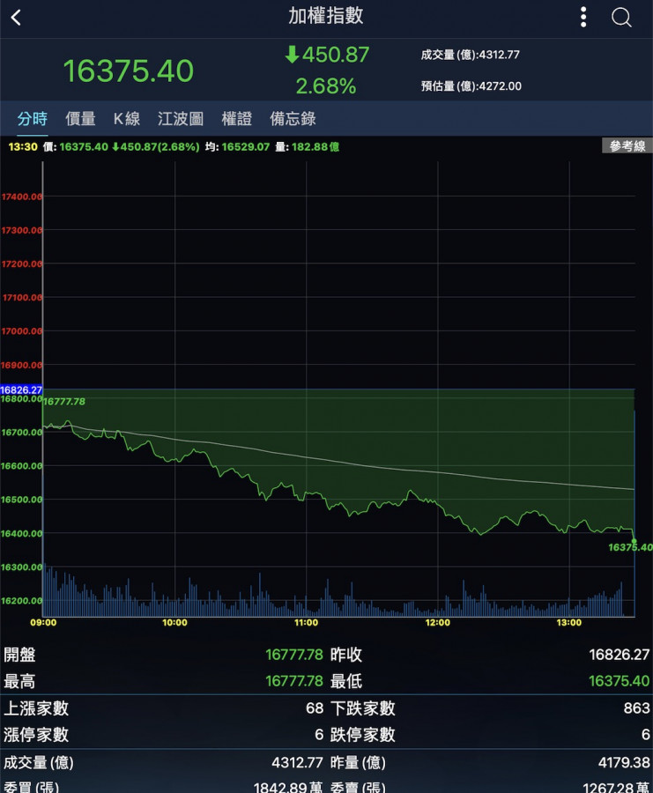Tap the 13:00 time axis marker
Viewport: 653px width, 793px height.
pos(569,623)
